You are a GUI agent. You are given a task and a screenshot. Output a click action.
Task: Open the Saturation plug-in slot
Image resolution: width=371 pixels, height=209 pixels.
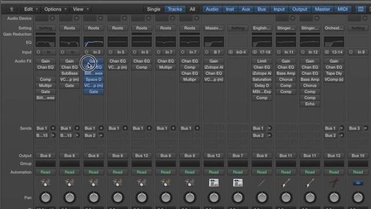pyautogui.click(x=261, y=80)
